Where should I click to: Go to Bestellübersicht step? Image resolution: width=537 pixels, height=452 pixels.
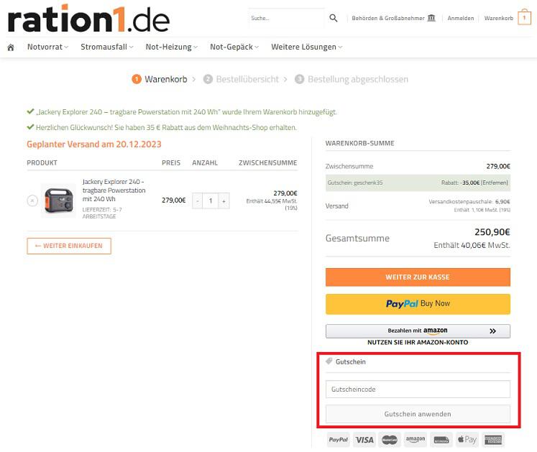pyautogui.click(x=241, y=80)
